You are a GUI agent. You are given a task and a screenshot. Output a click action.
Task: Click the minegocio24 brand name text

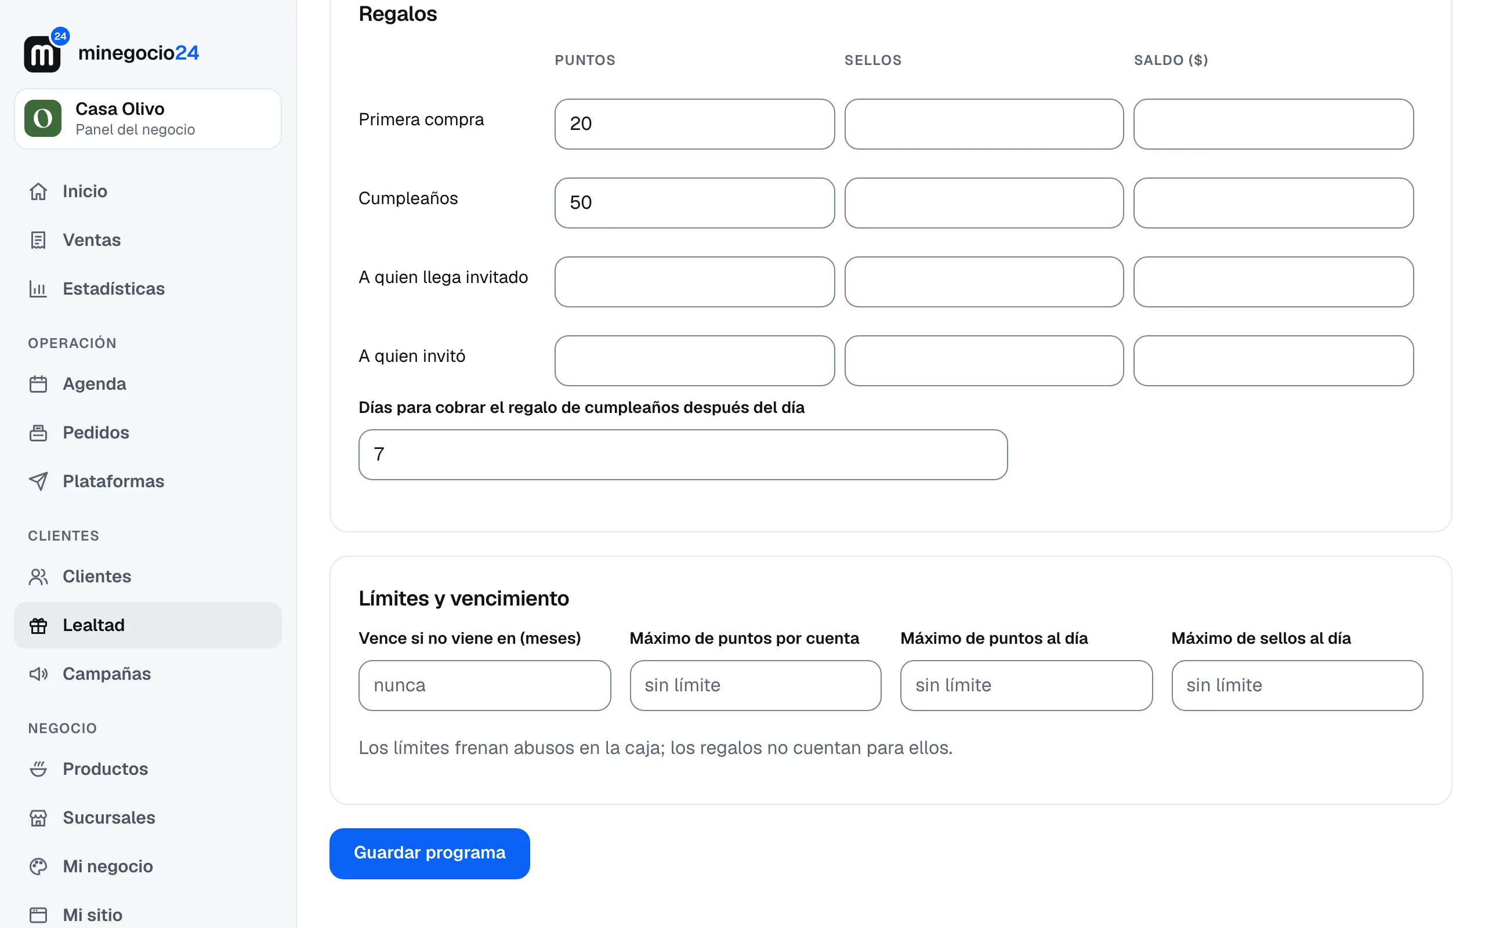pyautogui.click(x=139, y=53)
